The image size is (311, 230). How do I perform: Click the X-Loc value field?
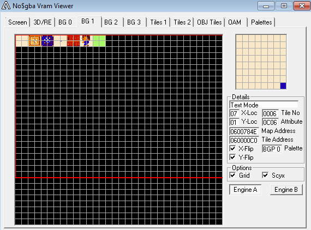click(234, 113)
